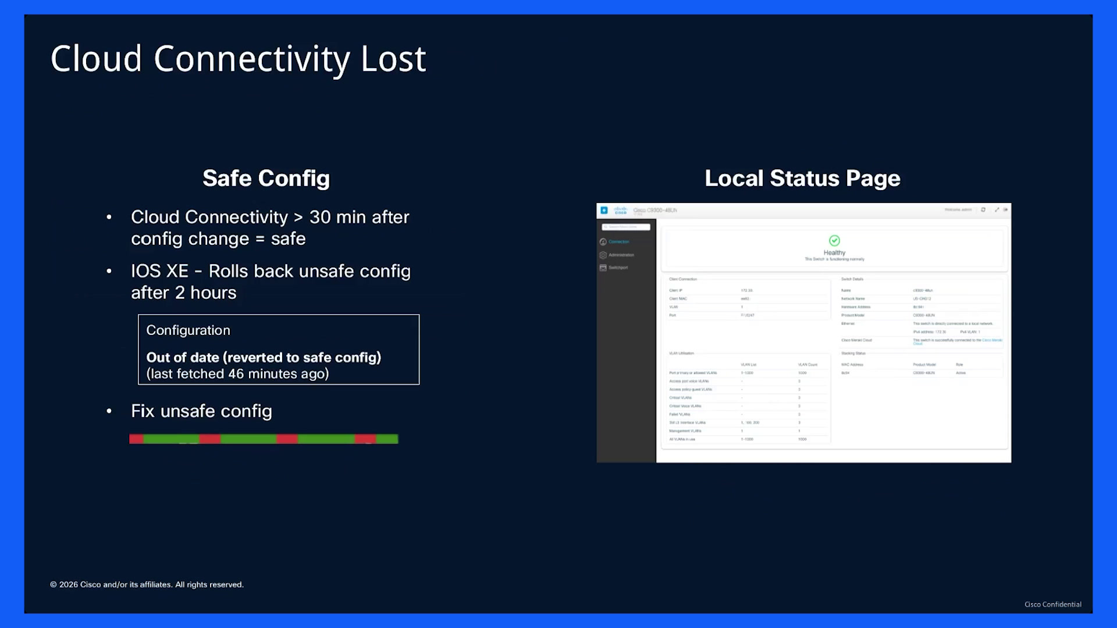Click the Administration gear icon in sidebar
1117x628 pixels.
coord(603,255)
